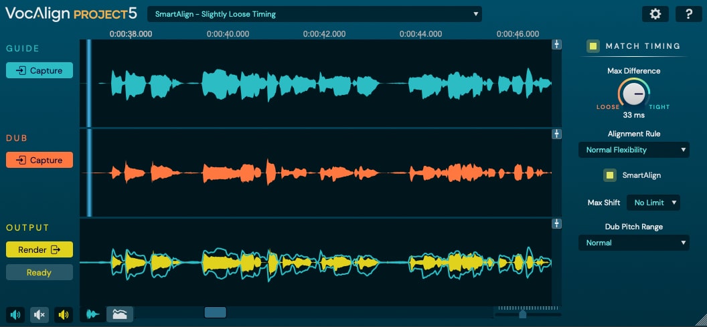Screen dimensions: 707x327
Task: Expand the Alignment Rule dropdown
Action: tap(633, 150)
